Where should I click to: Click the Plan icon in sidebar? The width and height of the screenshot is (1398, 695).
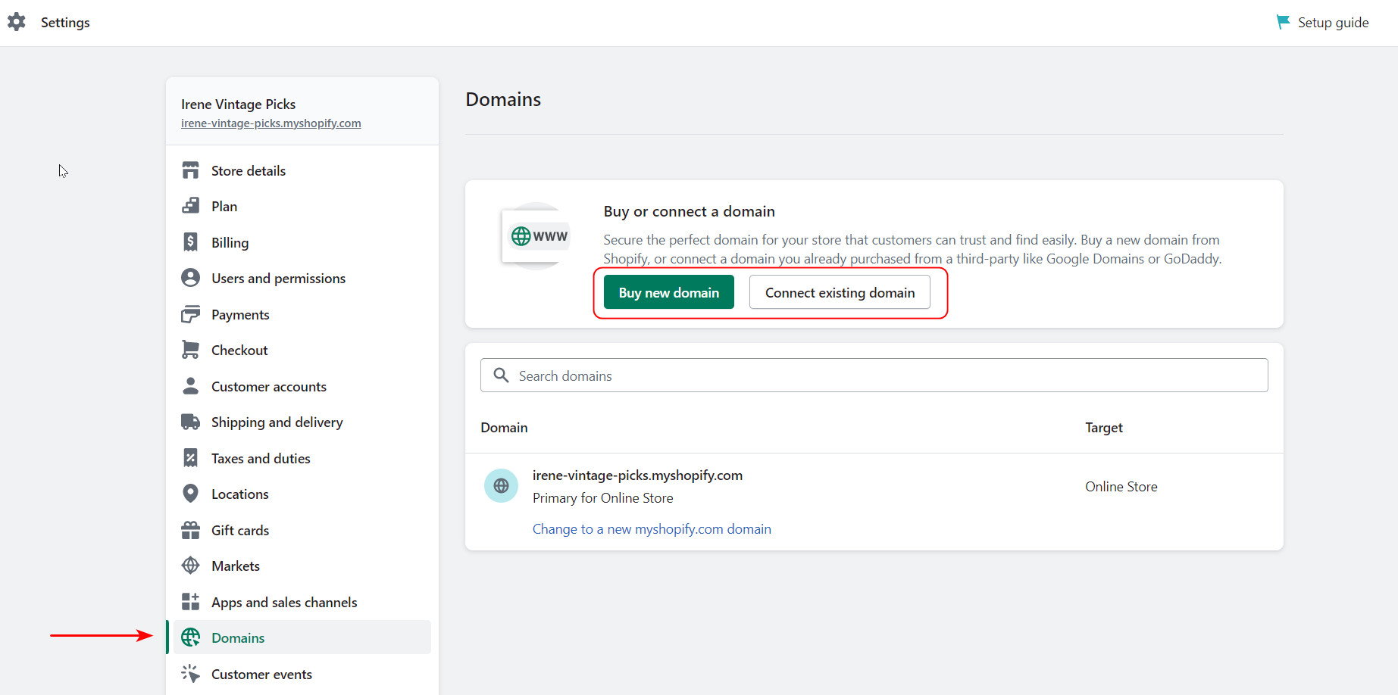tap(190, 206)
